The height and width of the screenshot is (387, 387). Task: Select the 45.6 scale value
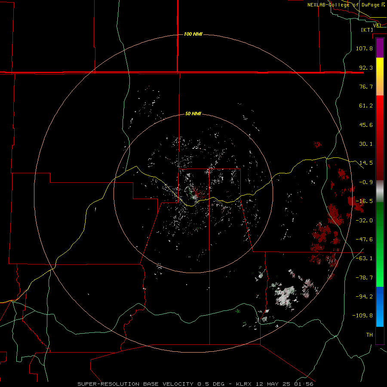click(x=366, y=125)
